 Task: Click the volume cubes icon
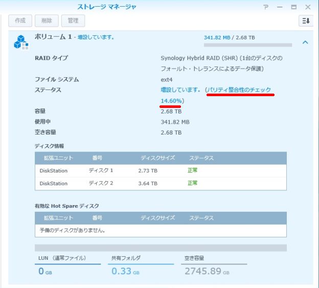[x=21, y=42]
